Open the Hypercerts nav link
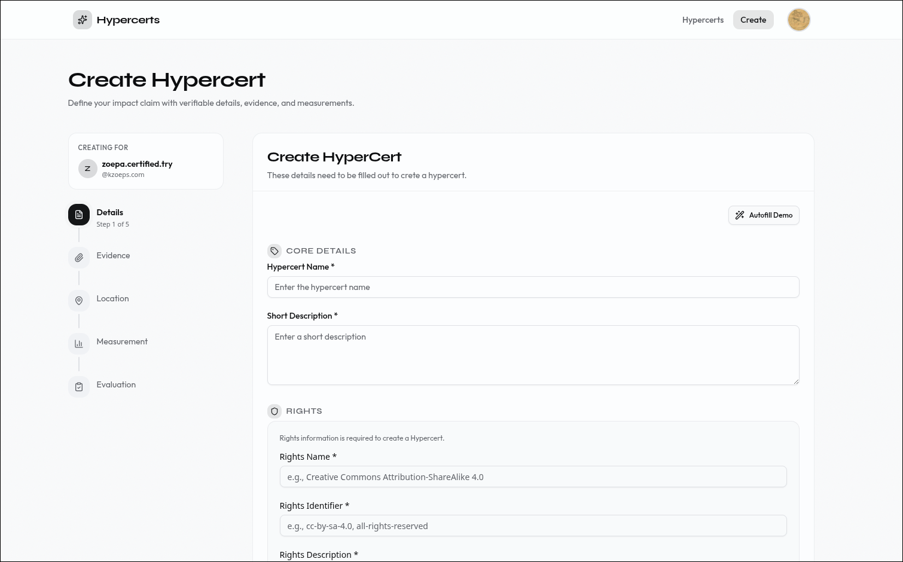This screenshot has width=903, height=562. [x=703, y=20]
